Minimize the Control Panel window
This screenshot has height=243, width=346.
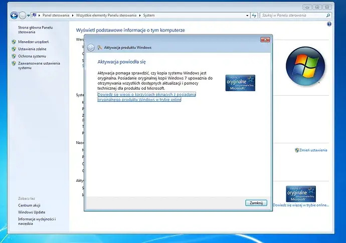tap(307, 7)
